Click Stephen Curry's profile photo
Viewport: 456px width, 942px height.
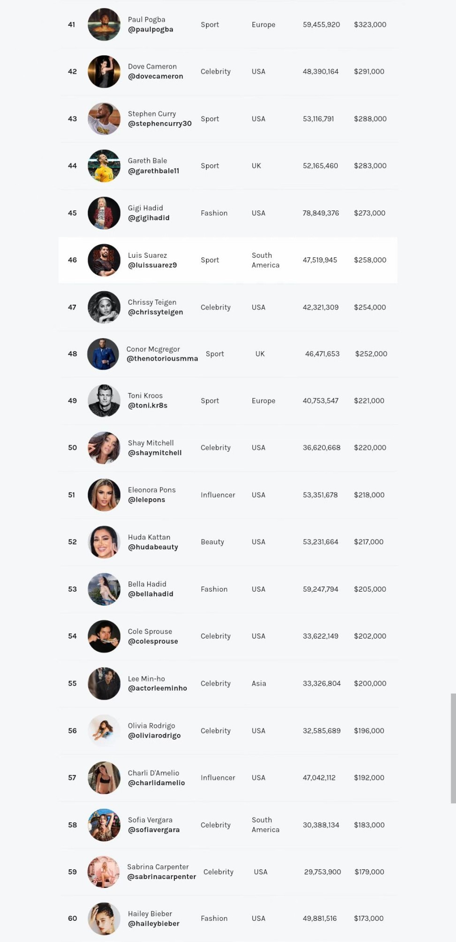[x=104, y=119]
